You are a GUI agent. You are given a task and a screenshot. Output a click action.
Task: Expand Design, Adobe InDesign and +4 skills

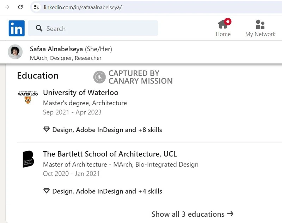click(107, 191)
